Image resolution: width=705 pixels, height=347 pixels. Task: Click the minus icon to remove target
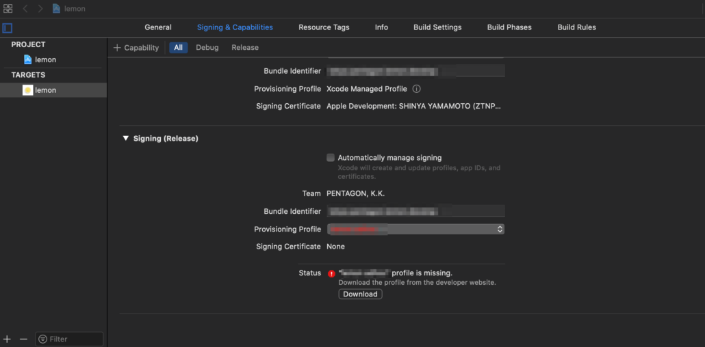(x=23, y=339)
